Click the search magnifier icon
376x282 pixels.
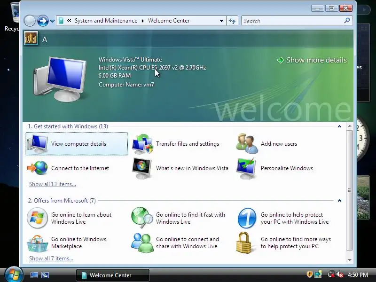(x=347, y=21)
